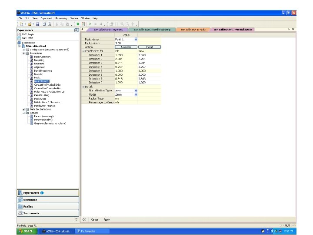Open the Experiment menu

pyautogui.click(x=47, y=18)
